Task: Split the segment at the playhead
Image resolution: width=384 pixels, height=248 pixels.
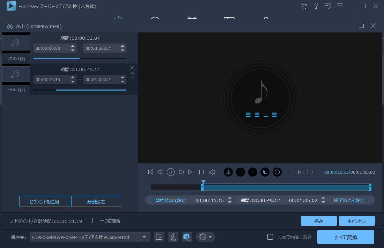Action: 228,172
